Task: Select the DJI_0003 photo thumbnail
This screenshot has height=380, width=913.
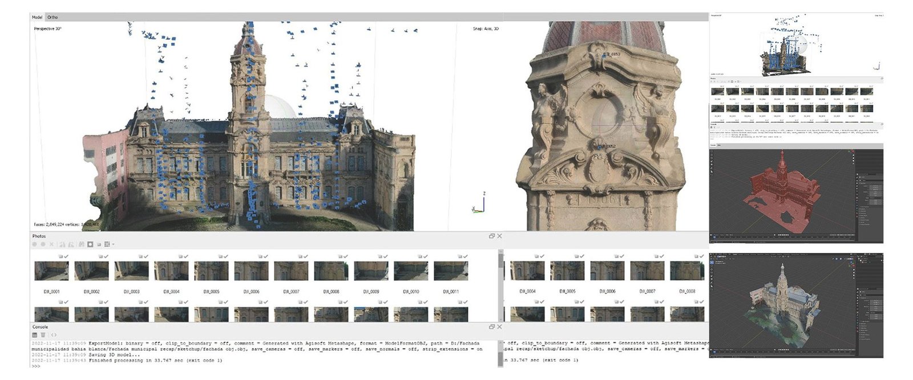Action: point(131,271)
